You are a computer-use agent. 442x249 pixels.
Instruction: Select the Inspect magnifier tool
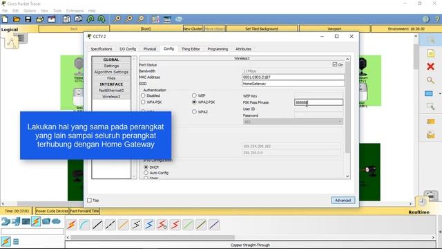430,80
